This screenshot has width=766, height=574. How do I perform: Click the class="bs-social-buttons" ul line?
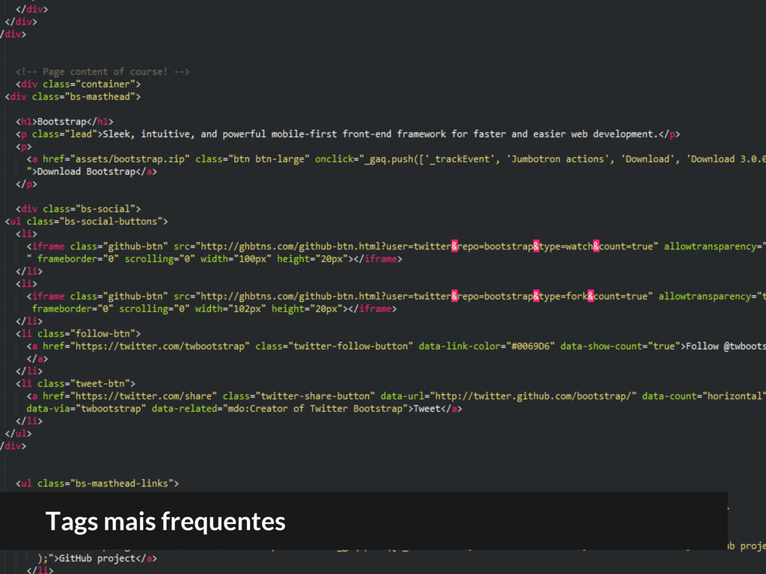click(87, 221)
